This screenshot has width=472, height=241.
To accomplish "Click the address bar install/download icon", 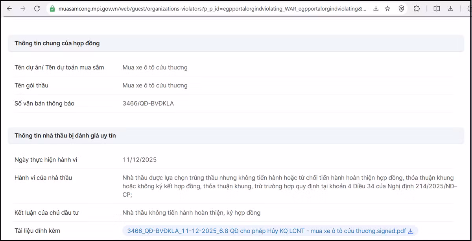I will coord(376,9).
